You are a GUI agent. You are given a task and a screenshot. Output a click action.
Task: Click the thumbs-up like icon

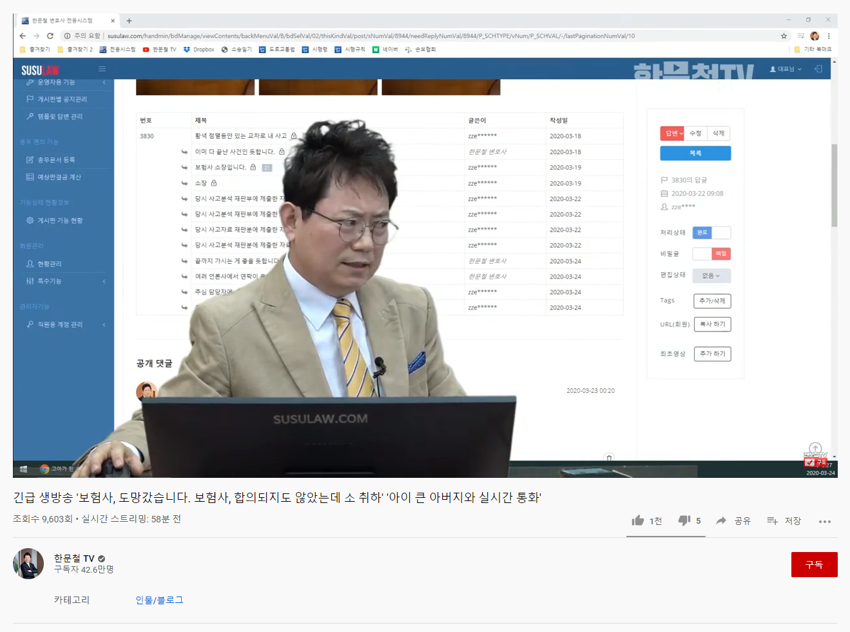point(638,520)
